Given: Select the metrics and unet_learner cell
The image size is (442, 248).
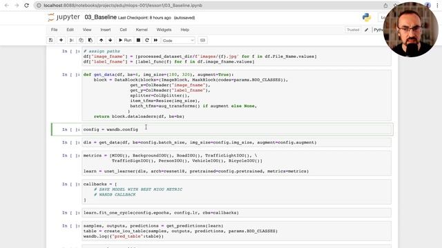Looking at the screenshot, I should pos(236,163).
